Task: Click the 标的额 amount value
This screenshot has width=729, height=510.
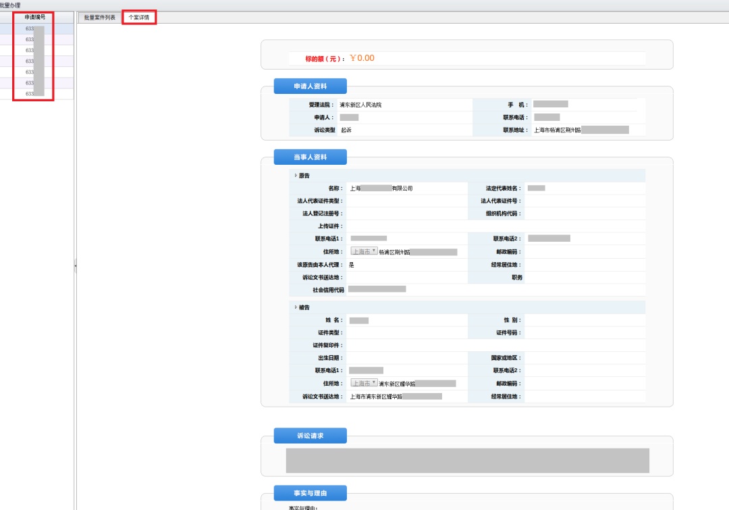Action: coord(362,58)
